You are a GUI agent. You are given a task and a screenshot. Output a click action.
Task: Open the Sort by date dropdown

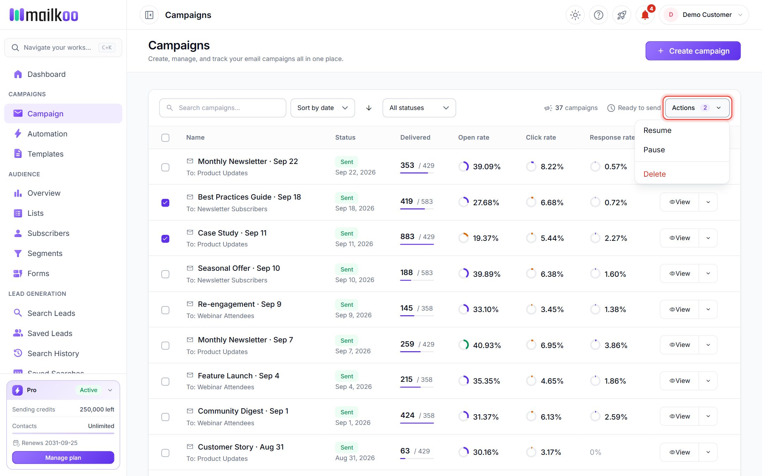tap(322, 108)
